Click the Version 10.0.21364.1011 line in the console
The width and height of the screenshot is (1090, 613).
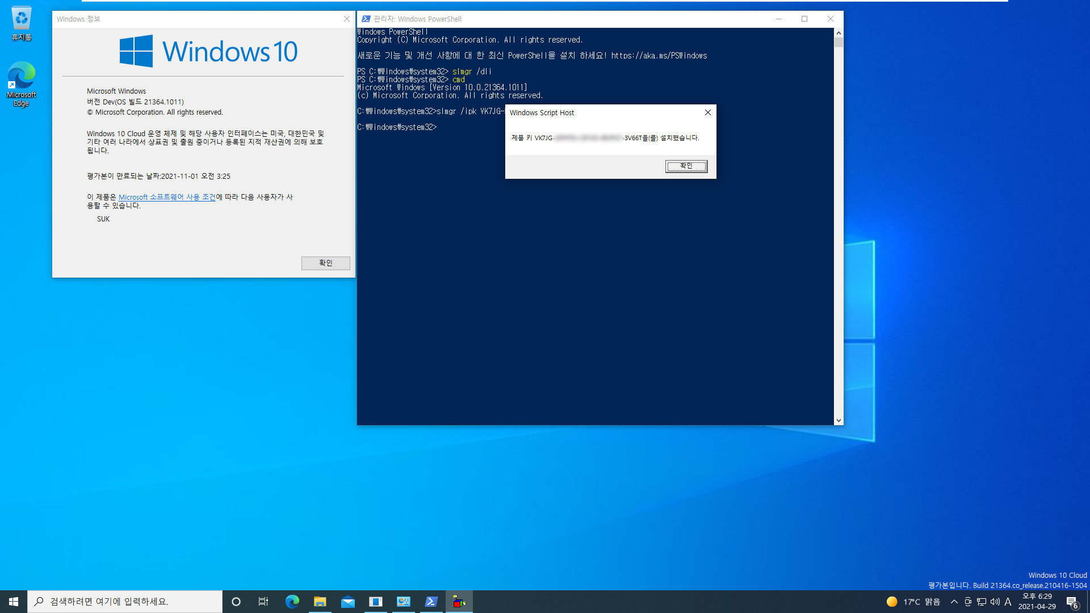click(442, 87)
